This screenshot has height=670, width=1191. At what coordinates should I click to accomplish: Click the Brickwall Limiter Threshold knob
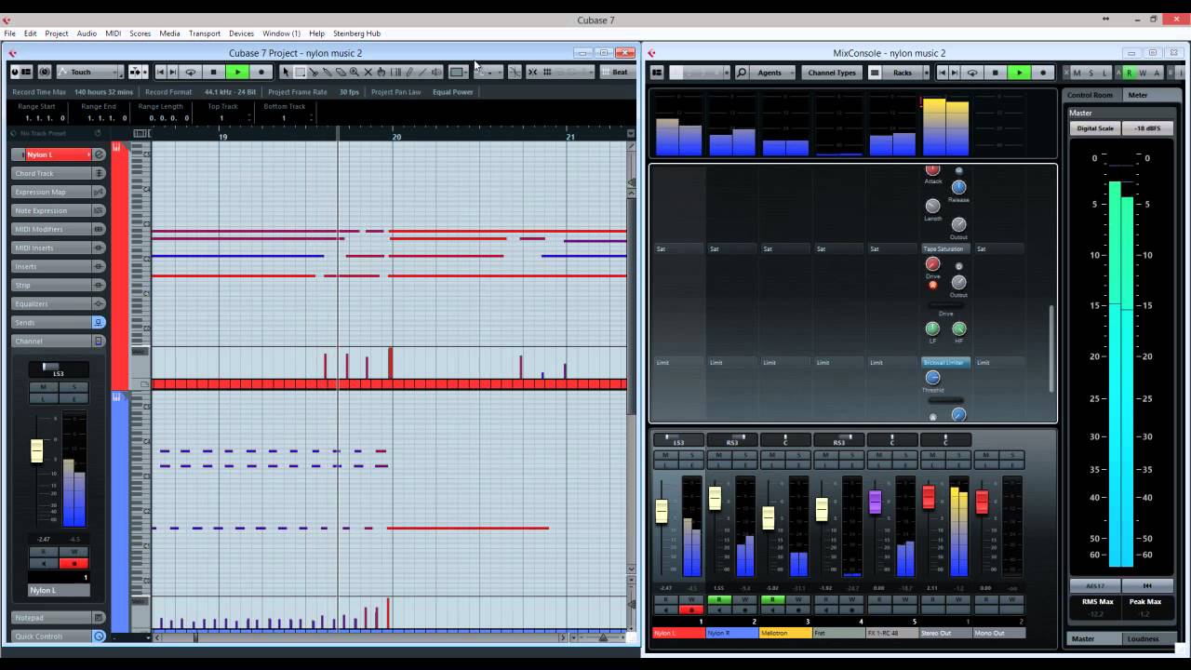pyautogui.click(x=932, y=378)
